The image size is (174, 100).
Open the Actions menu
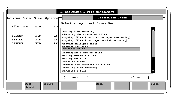[x=13, y=18]
